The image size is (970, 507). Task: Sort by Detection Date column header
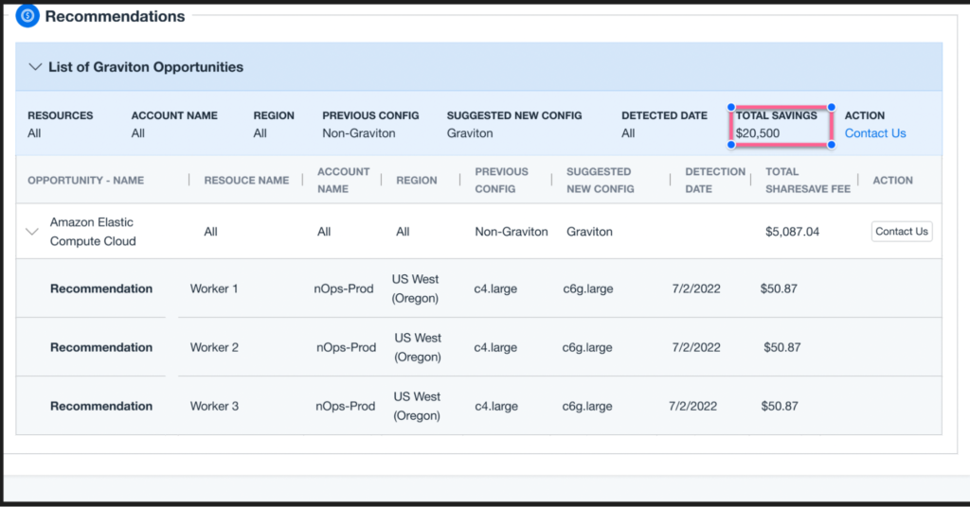pos(714,180)
